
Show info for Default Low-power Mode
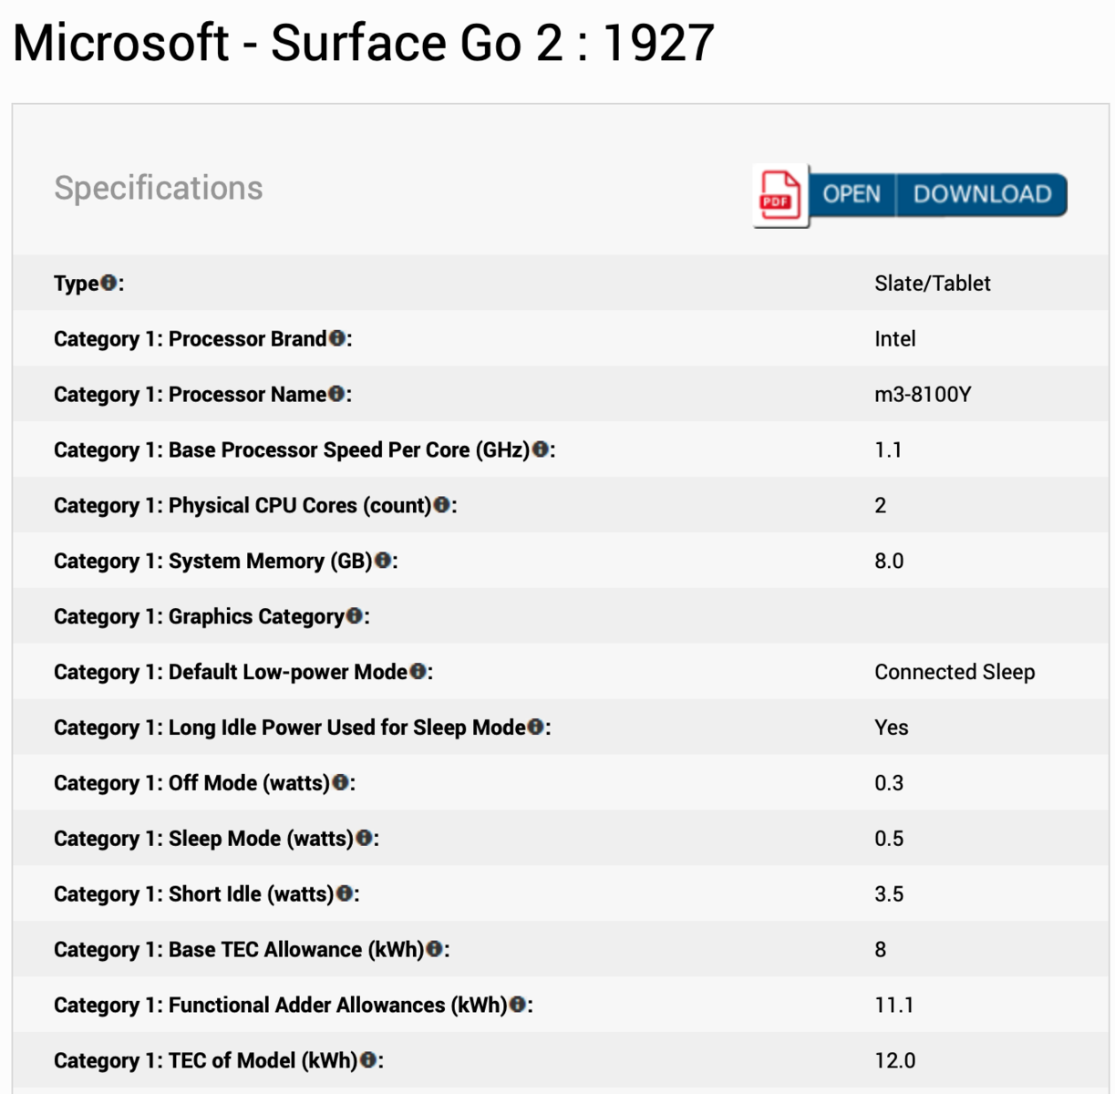coord(418,672)
